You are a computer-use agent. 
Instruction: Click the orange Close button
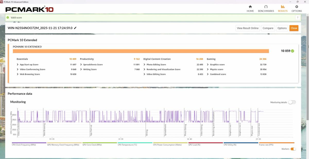[294, 28]
